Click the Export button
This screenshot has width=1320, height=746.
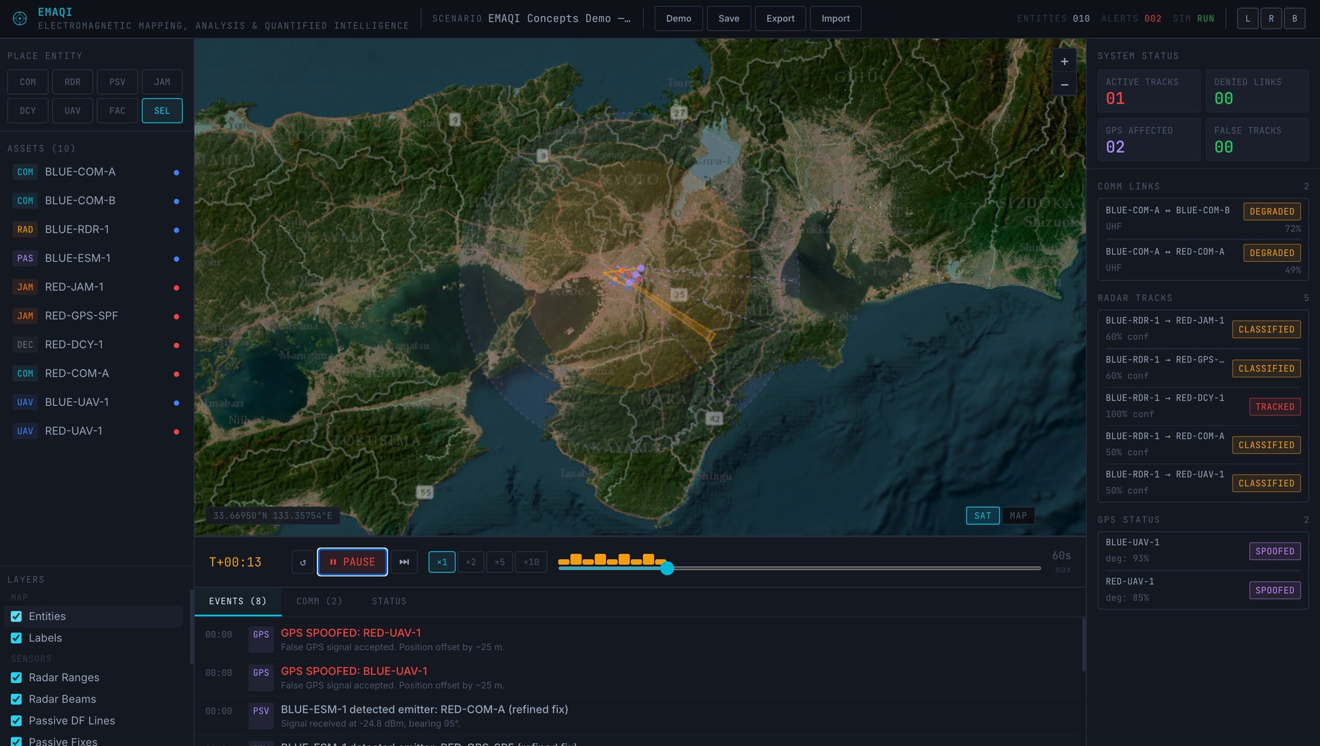780,18
